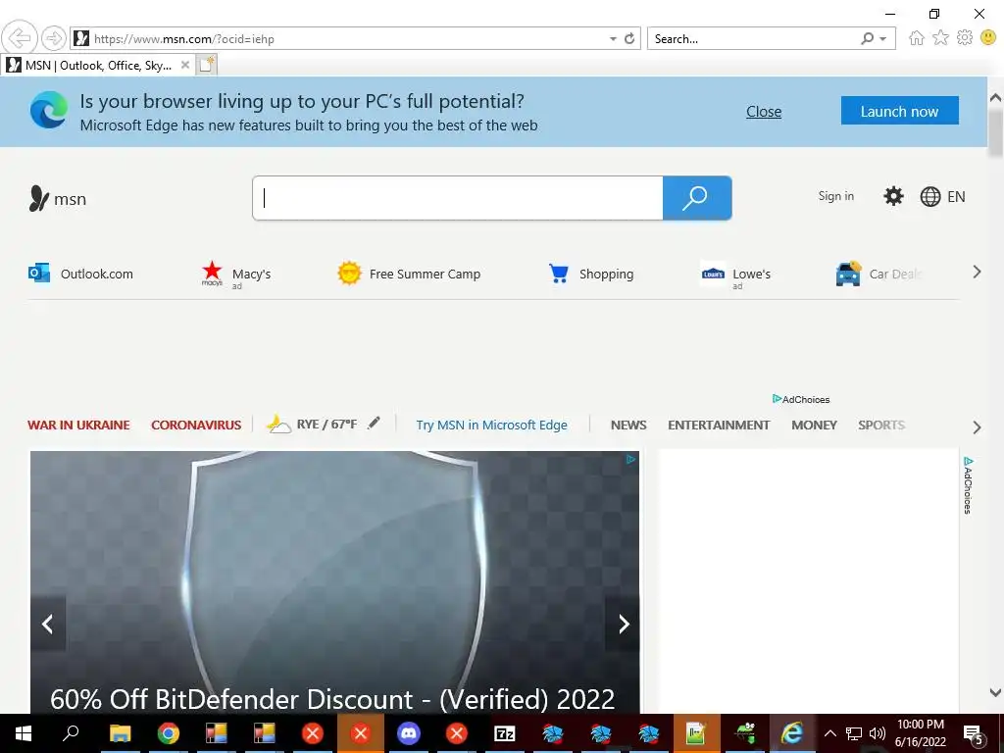This screenshot has width=1004, height=753.
Task: Open the Outlook.com shortcut
Action: click(81, 274)
